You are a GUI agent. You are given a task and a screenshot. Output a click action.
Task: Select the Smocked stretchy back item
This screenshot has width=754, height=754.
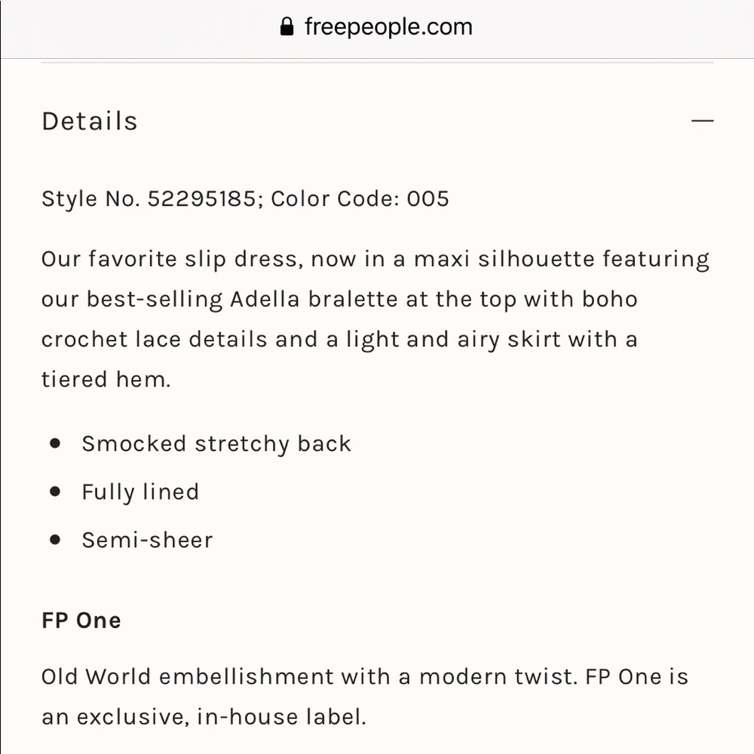[x=216, y=444]
